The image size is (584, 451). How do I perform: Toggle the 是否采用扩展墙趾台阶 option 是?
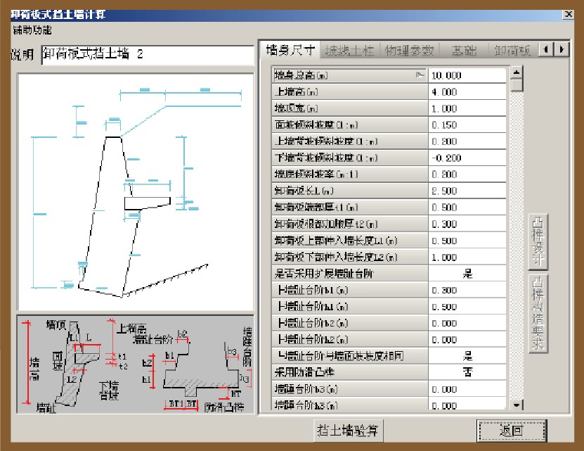[x=467, y=274]
